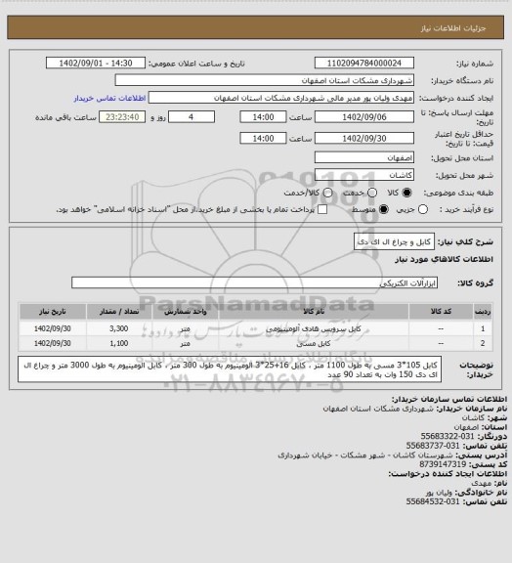Click the announcement date field 1402/09/01 - 14:30
This screenshot has height=563, width=512.
(96, 63)
